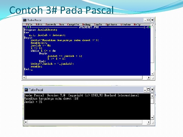Click the 'jumlah := jumlah + i;' line
The image size is (183, 137).
pos(65,56)
